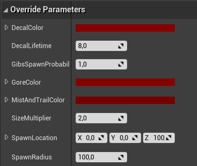The width and height of the screenshot is (197, 166).
Task: Click the DecalLifetime spinner arrow icon
Action: coord(121,46)
